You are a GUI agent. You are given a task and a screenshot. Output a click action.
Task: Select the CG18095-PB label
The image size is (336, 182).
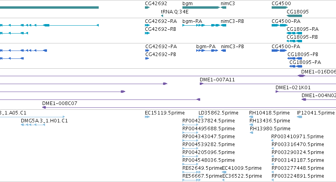(303, 54)
